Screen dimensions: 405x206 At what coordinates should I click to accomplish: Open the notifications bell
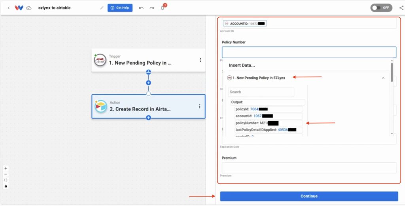pos(163,8)
